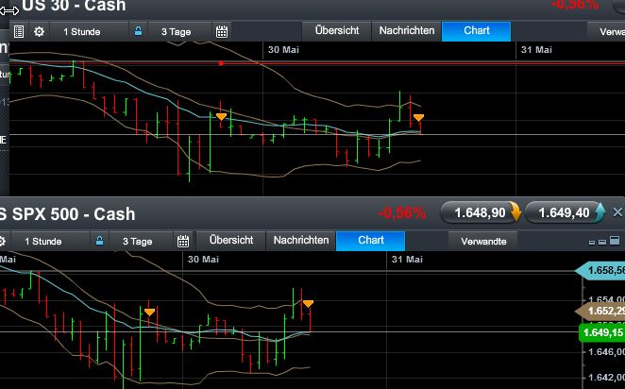Switch to Nachrichten tab in US 30 panel
Screen dimensions: 625x389
407,31
